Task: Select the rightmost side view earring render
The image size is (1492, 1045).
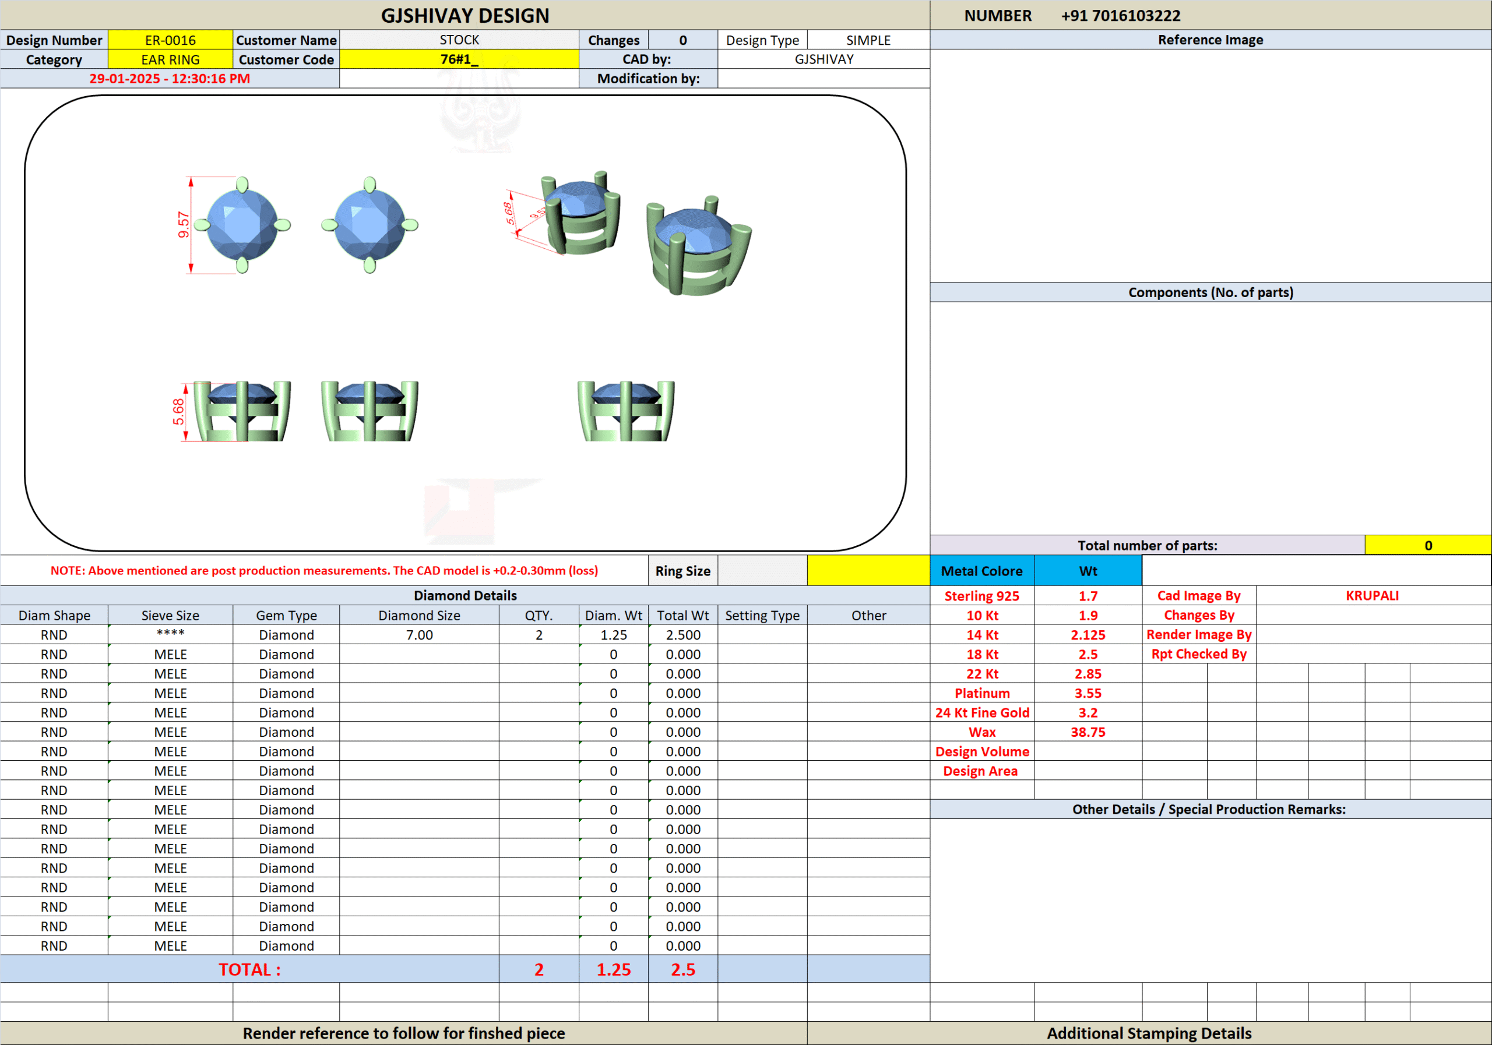Action: (626, 411)
